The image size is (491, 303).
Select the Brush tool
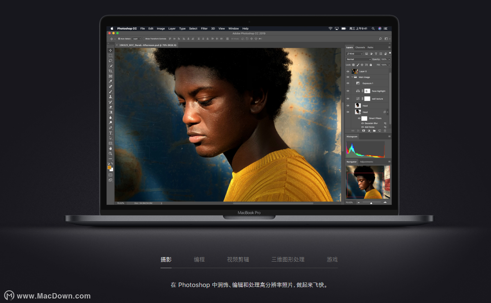point(110,91)
